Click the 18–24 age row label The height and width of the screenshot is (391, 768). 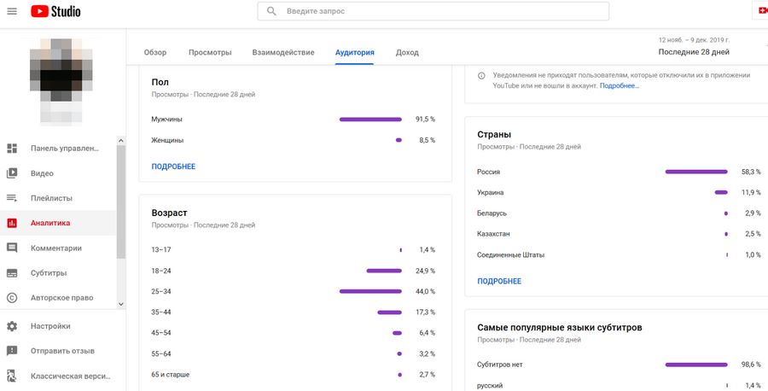click(161, 271)
